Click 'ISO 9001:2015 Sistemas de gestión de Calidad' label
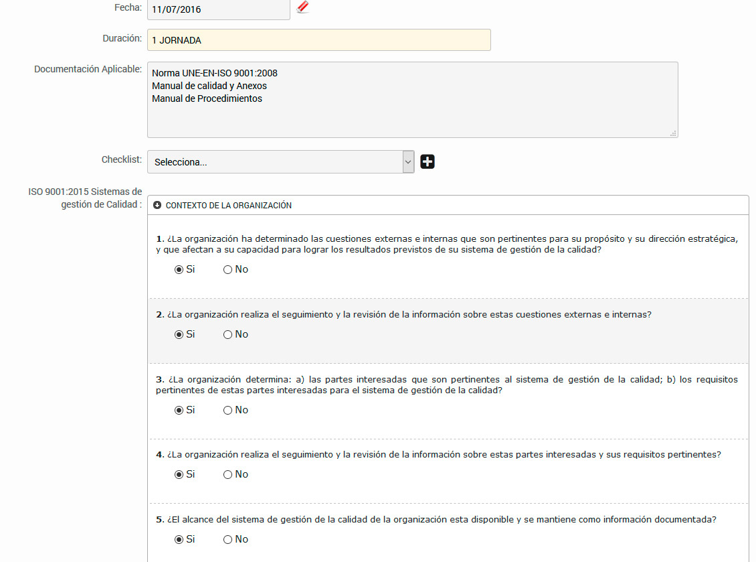Screen dimensions: 756x562 [85, 198]
